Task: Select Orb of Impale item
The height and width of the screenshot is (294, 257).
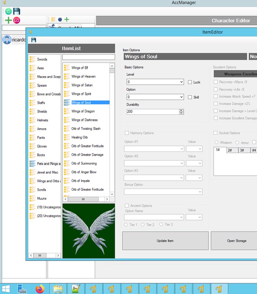Action: [80, 181]
